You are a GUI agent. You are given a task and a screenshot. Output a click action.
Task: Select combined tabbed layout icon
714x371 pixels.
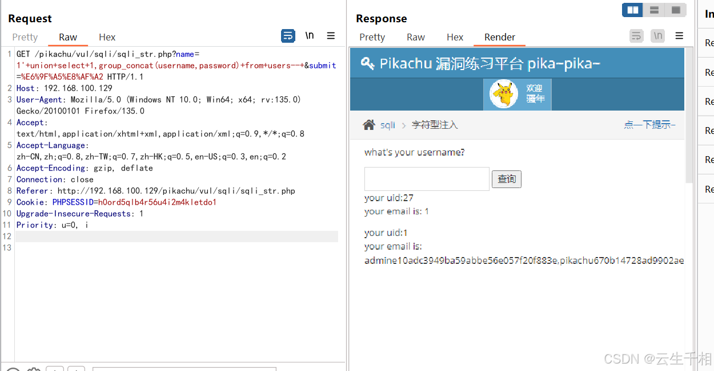point(676,10)
